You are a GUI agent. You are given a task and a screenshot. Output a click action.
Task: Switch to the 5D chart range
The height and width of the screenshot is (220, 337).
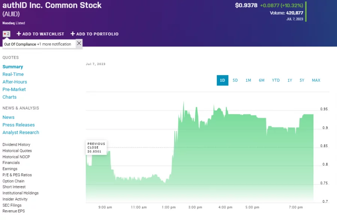click(235, 80)
